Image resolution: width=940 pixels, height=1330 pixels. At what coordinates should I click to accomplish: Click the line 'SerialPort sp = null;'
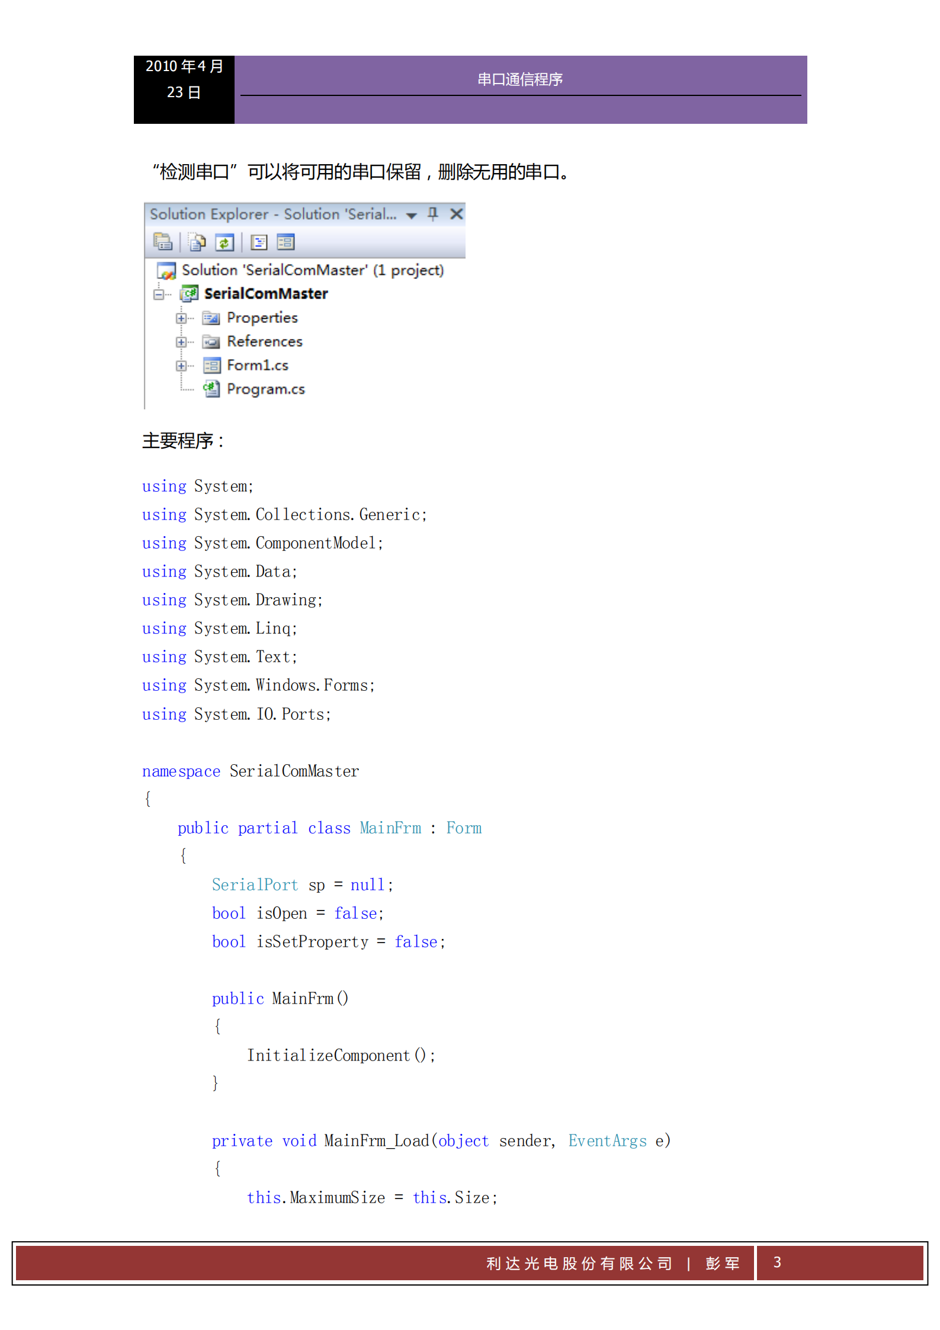[303, 885]
